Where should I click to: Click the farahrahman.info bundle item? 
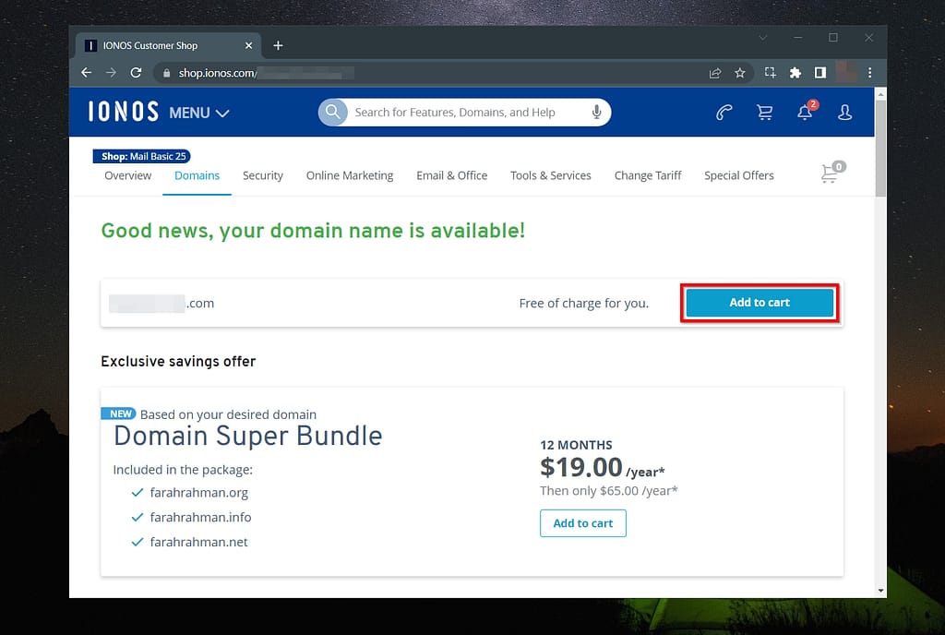tap(200, 518)
